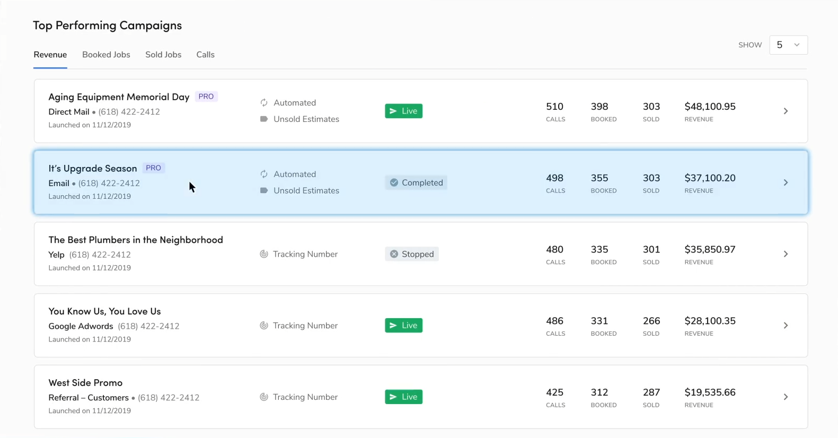The width and height of the screenshot is (838, 438).
Task: Click 480 calls count
Action: (x=554, y=250)
